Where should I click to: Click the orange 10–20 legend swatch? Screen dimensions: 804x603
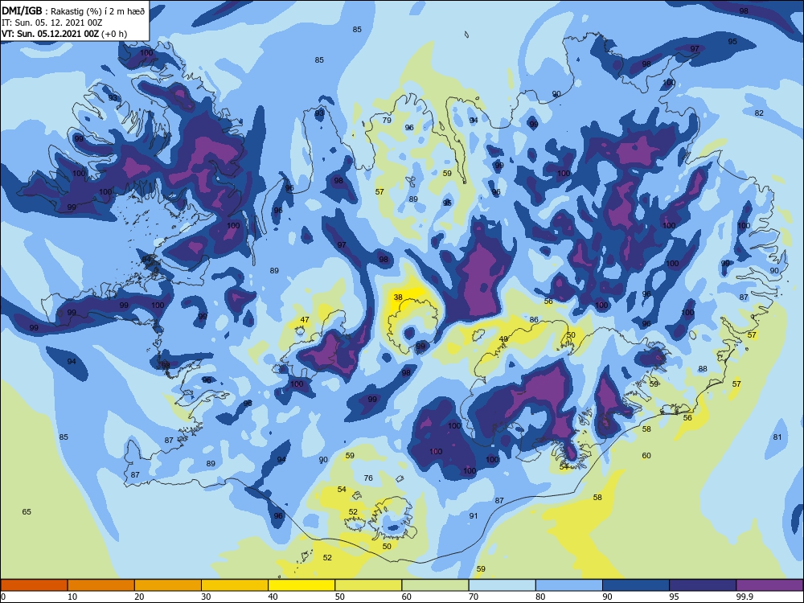(101, 585)
